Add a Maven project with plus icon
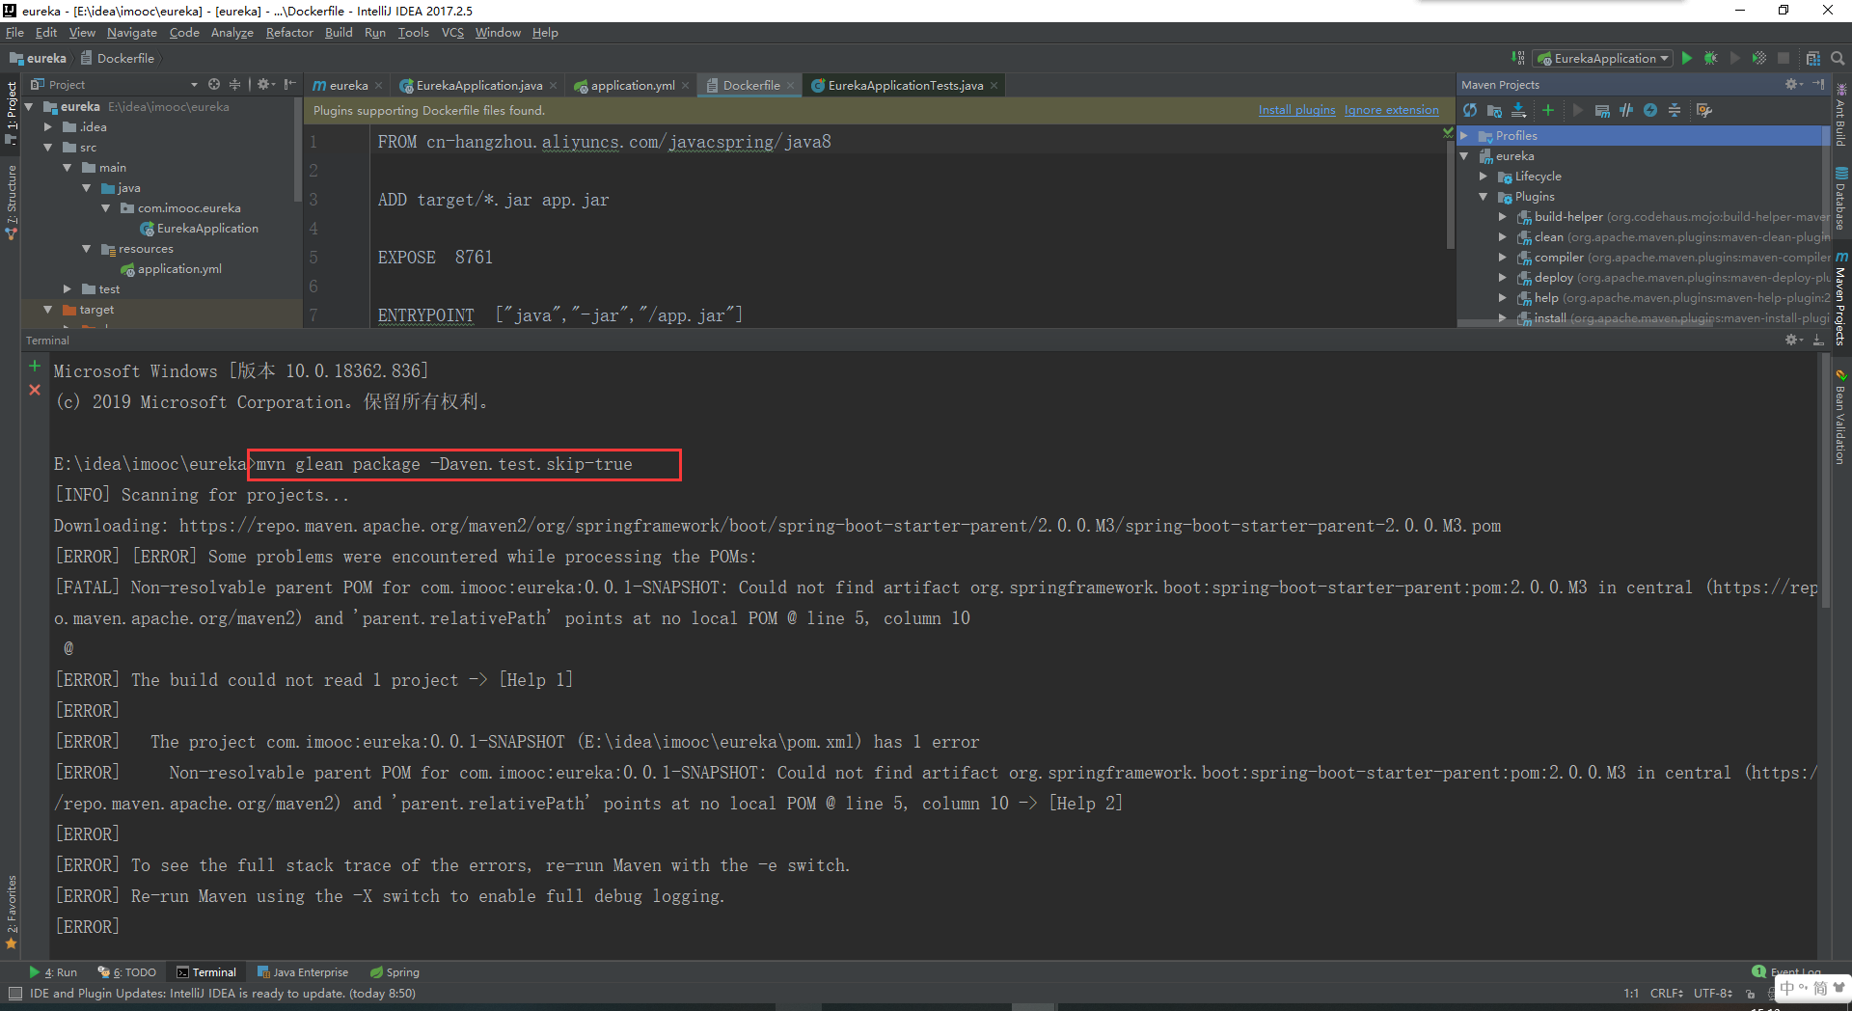Image resolution: width=1852 pixels, height=1011 pixels. (1548, 110)
